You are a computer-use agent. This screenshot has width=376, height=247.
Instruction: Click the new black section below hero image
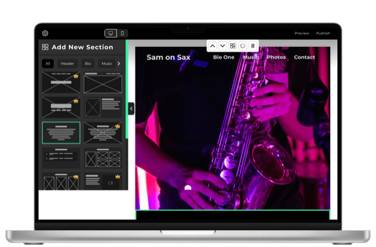(232, 214)
